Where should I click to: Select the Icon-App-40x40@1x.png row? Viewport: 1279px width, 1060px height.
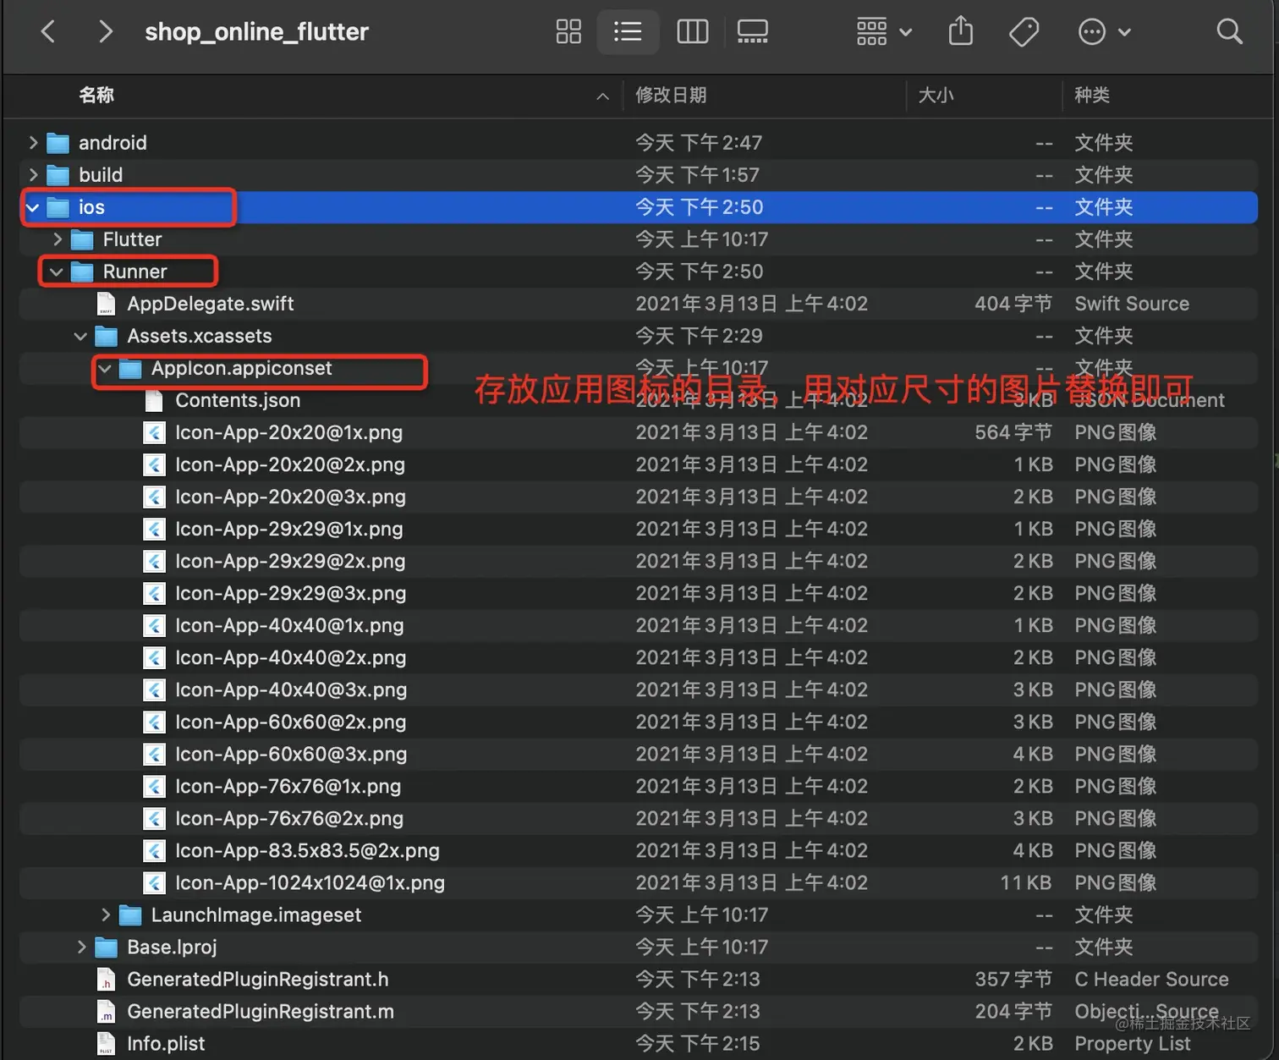(639, 625)
